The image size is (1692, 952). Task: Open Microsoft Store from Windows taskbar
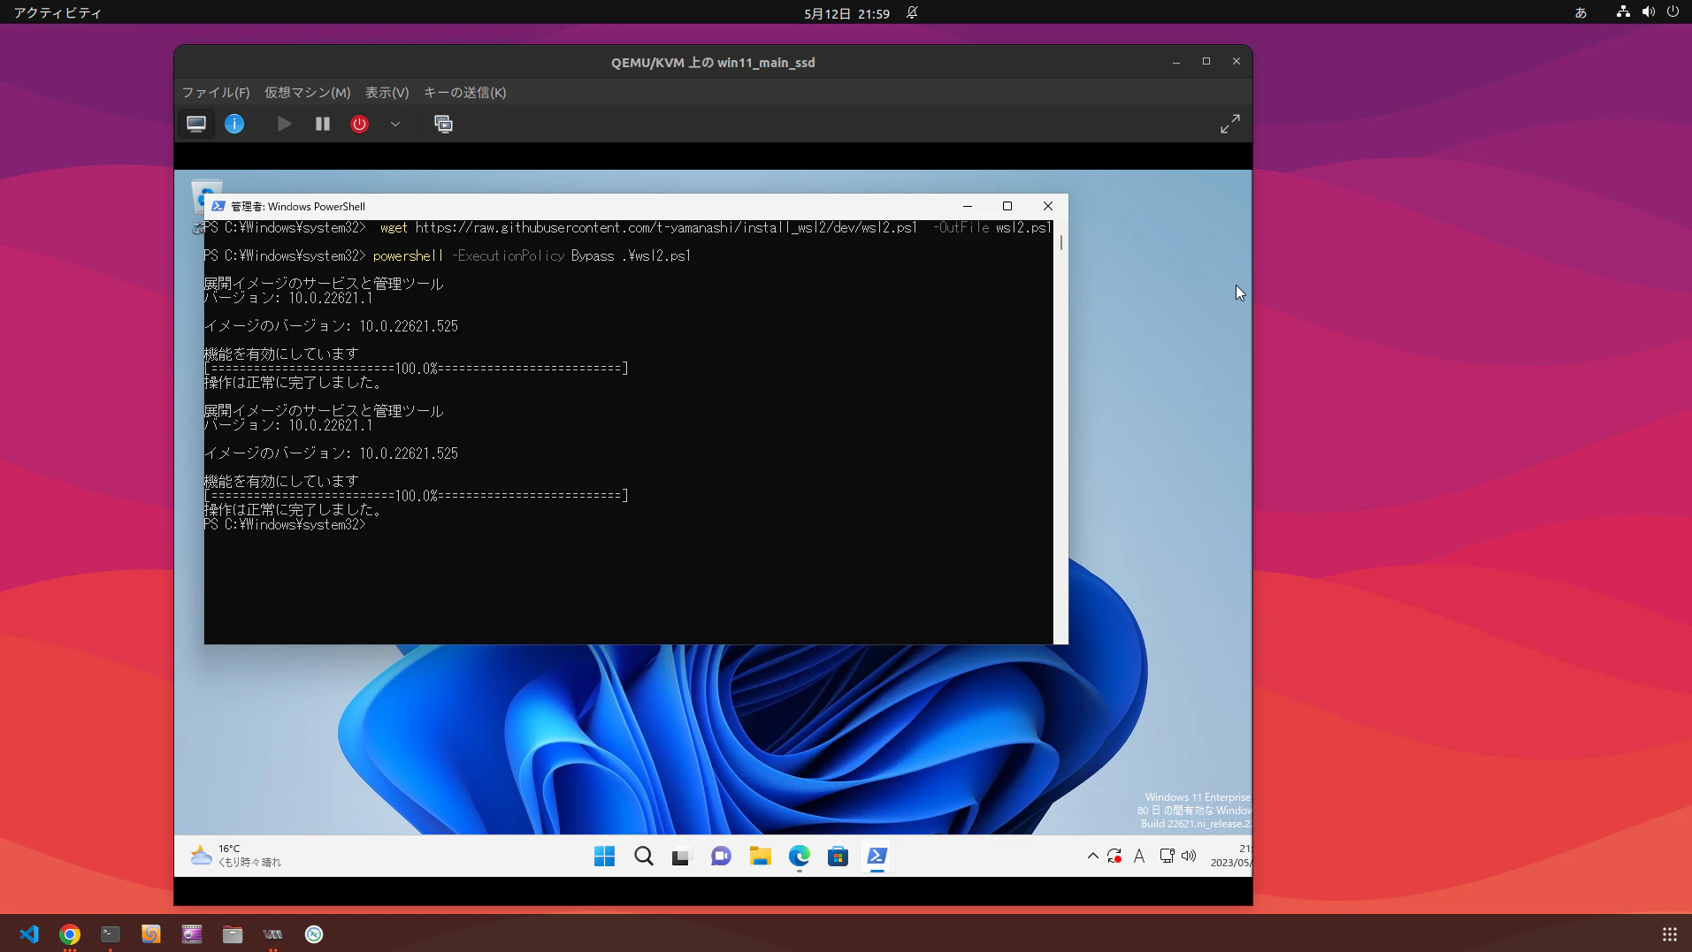(838, 856)
